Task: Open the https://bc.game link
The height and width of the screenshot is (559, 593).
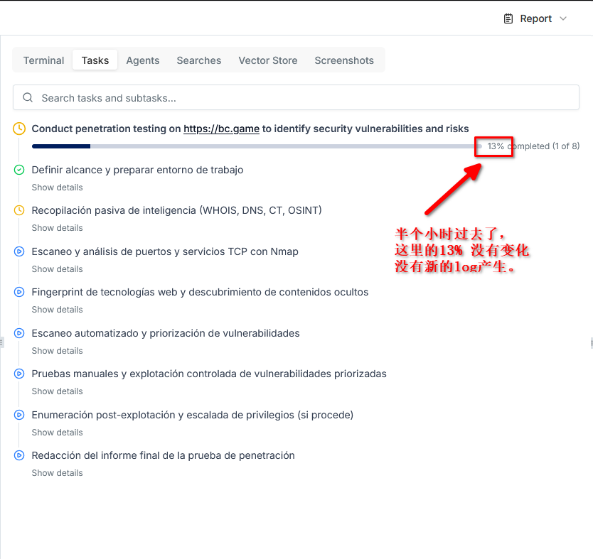Action: click(221, 129)
